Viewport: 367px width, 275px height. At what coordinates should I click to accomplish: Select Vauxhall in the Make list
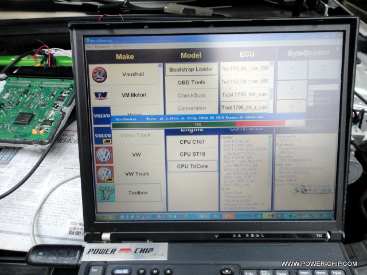pos(133,74)
